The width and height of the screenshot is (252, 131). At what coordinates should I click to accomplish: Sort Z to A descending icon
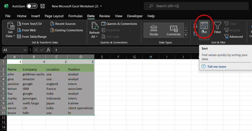[195, 33]
